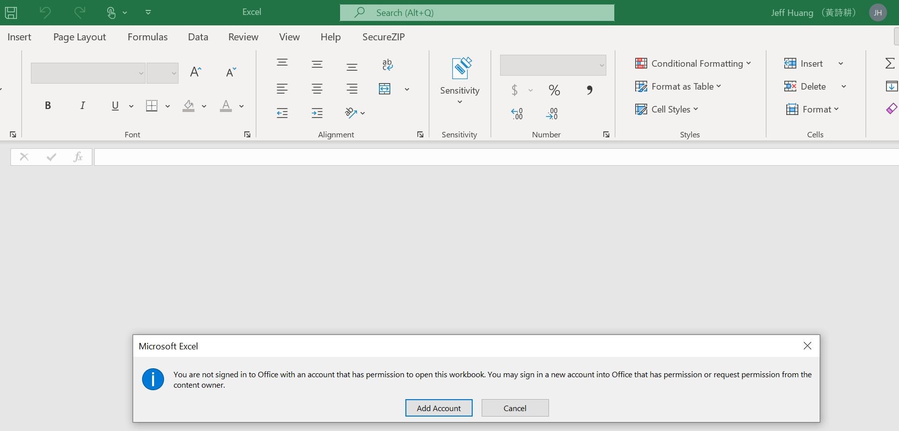
Task: Open the Sensitivity label menu
Action: 460,81
